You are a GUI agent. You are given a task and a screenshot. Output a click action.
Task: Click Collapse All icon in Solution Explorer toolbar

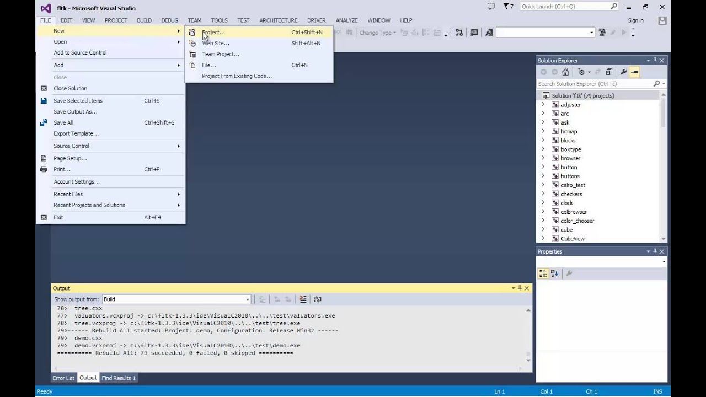[608, 72]
